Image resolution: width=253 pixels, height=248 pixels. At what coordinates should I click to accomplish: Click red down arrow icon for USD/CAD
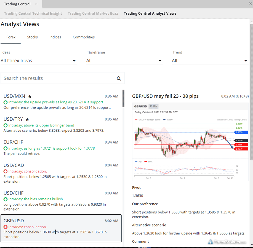pos(6,171)
